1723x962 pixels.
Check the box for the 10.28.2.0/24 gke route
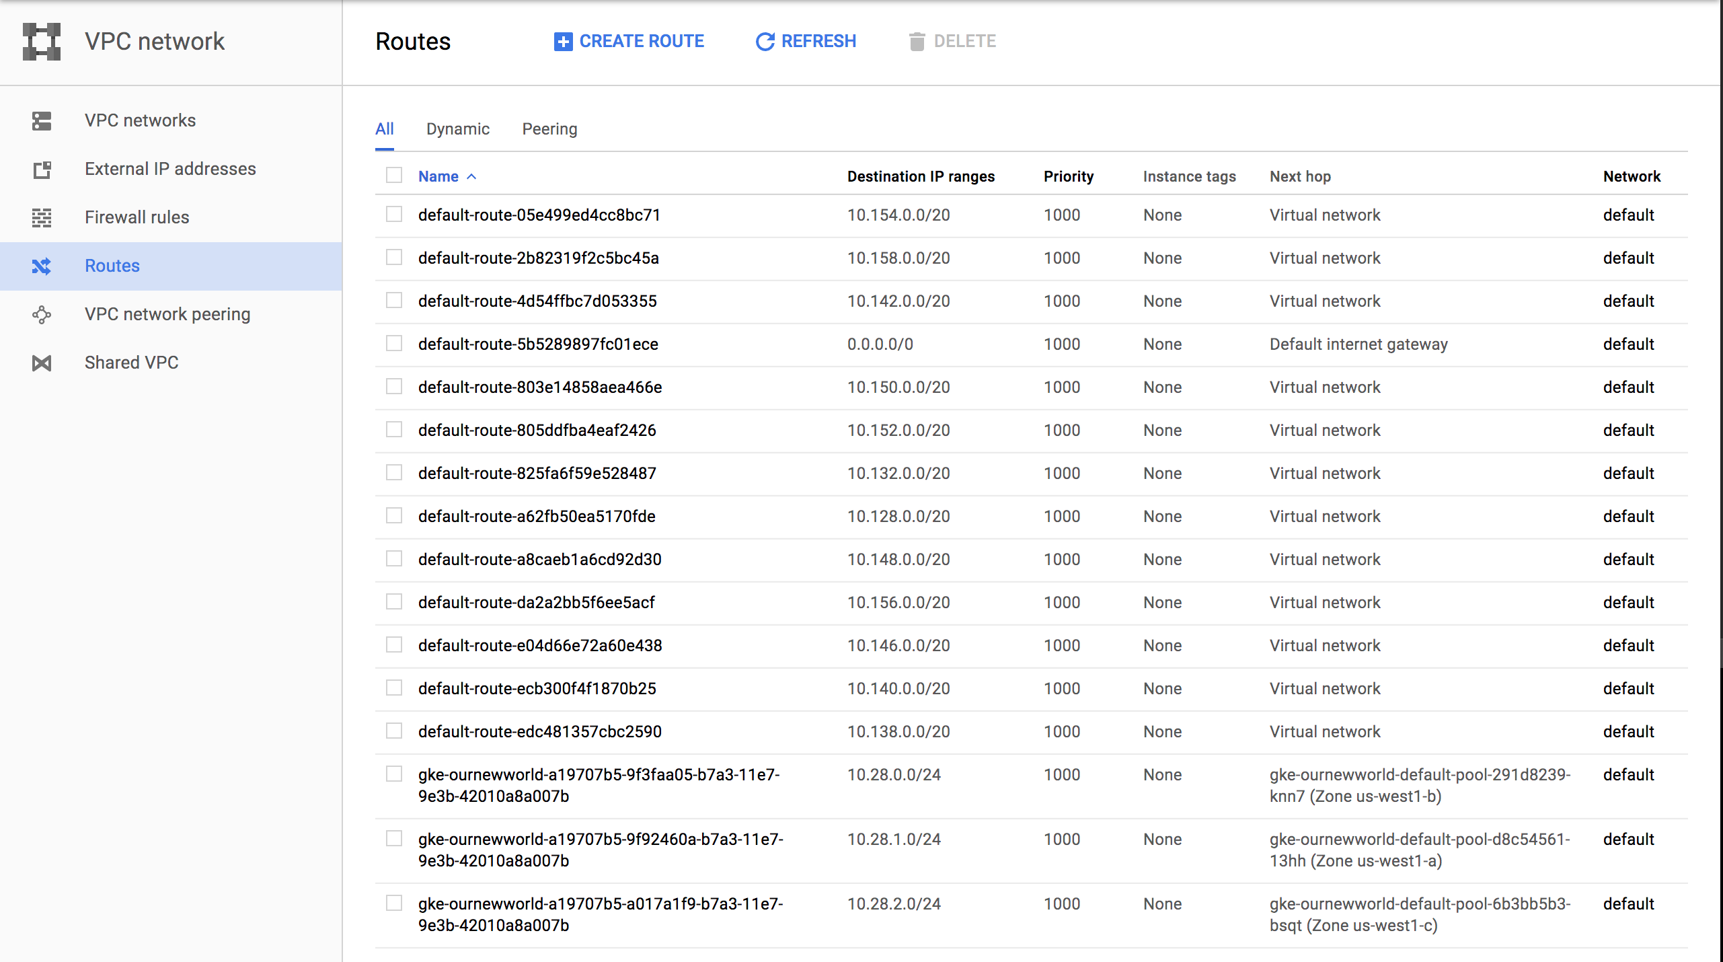394,903
